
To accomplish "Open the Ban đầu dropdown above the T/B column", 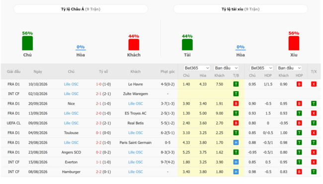I will [x=226, y=68].
